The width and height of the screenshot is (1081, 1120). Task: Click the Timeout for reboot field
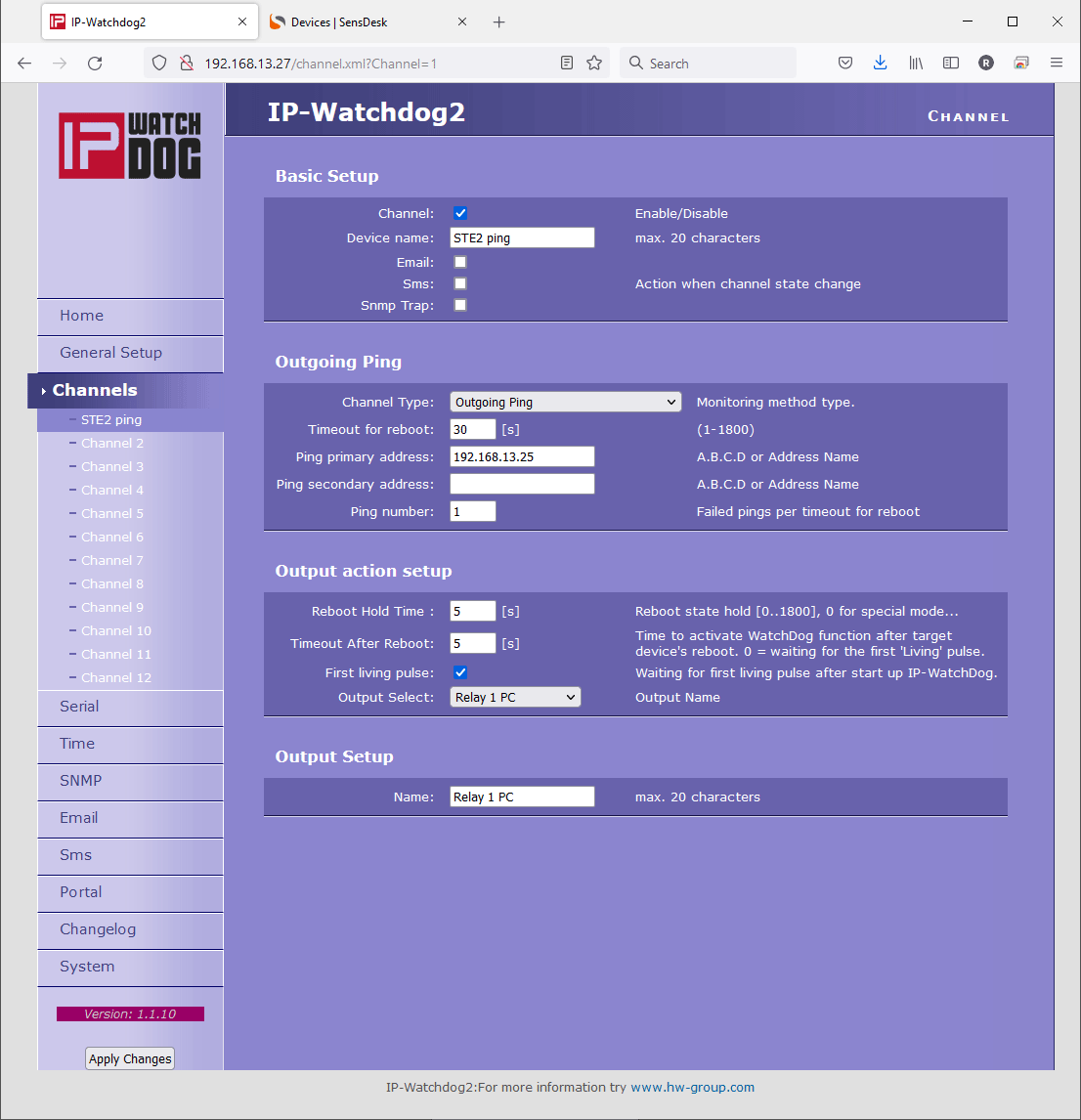tap(473, 429)
